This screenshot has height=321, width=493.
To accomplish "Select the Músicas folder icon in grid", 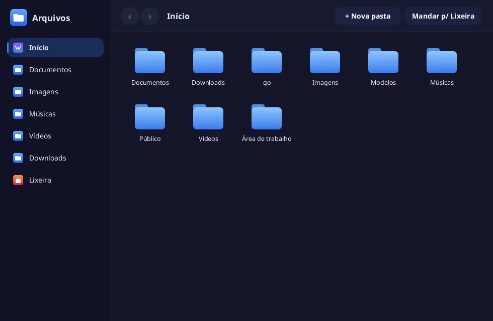I will pos(442,61).
